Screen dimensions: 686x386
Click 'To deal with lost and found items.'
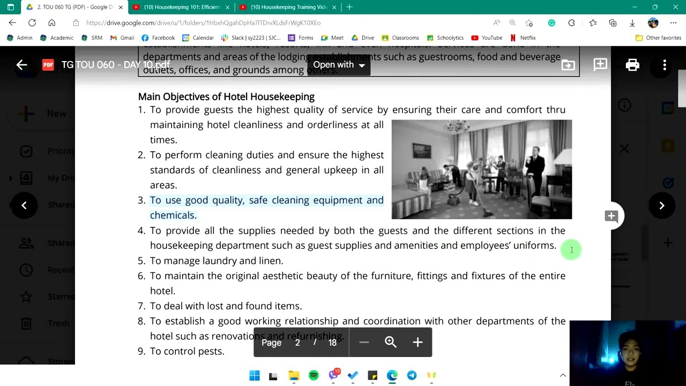tap(226, 306)
